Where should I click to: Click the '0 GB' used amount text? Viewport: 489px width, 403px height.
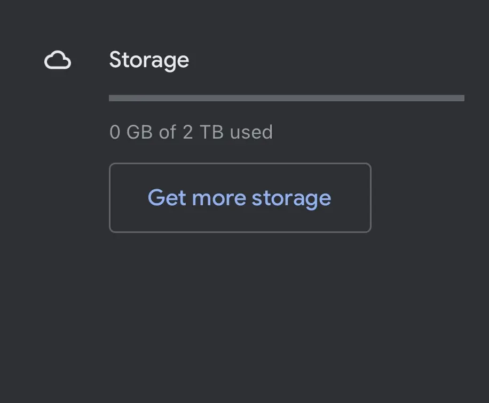tap(131, 132)
